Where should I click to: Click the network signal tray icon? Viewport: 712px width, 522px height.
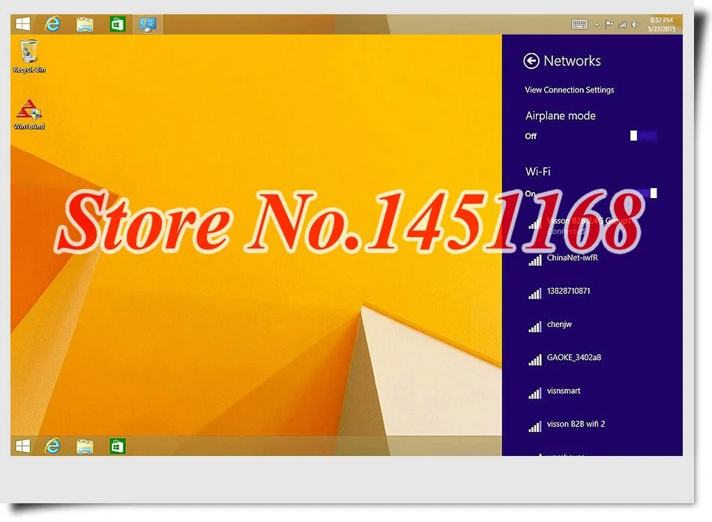click(x=622, y=25)
